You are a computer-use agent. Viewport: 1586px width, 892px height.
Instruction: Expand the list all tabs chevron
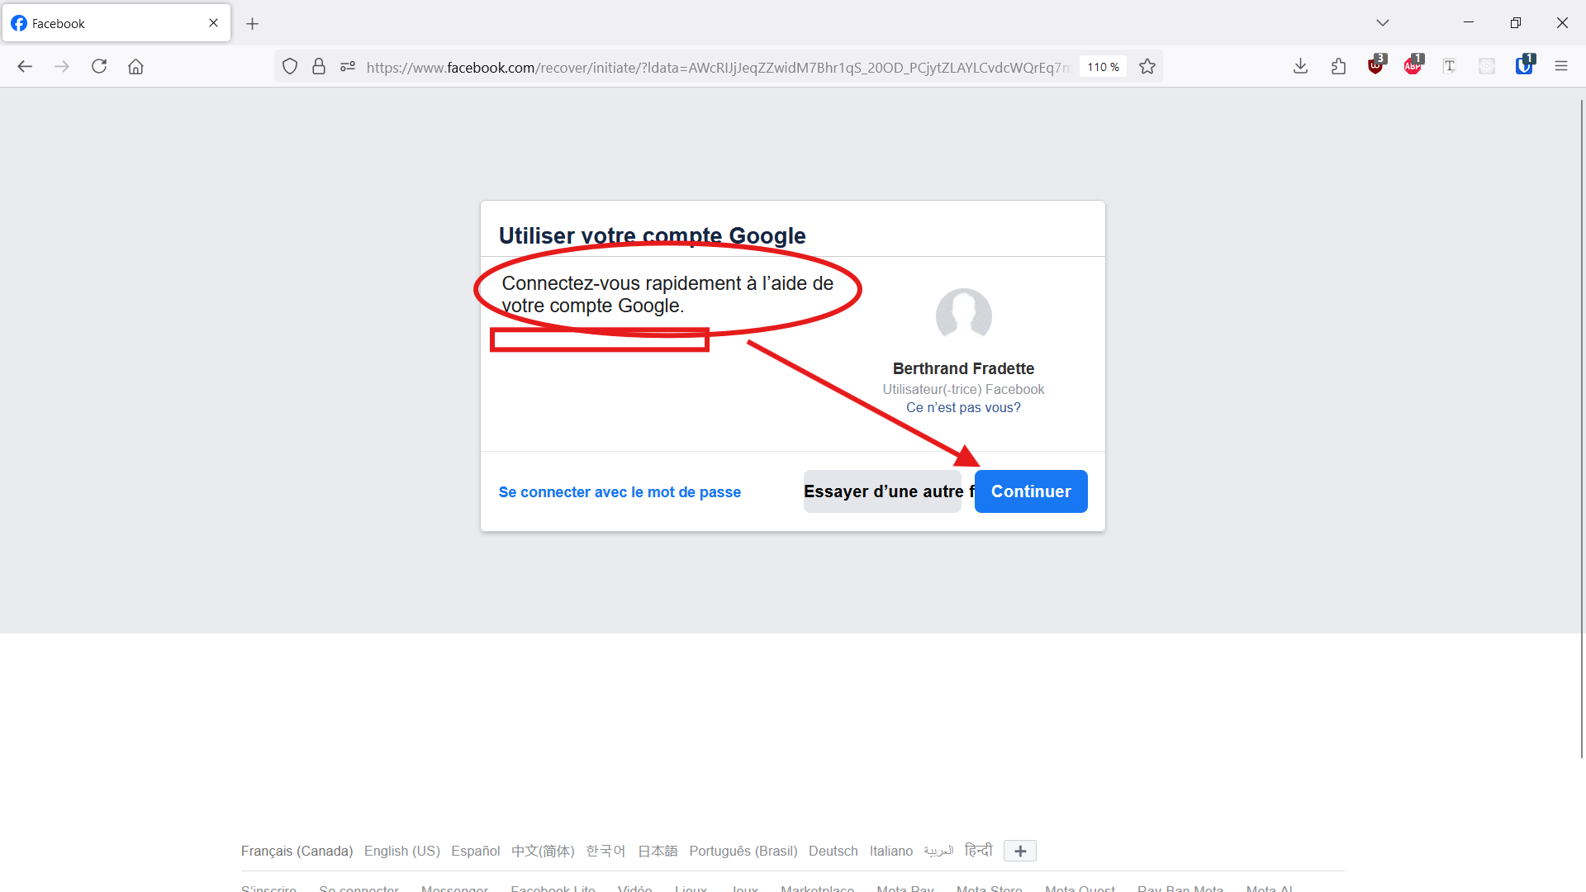(x=1383, y=22)
